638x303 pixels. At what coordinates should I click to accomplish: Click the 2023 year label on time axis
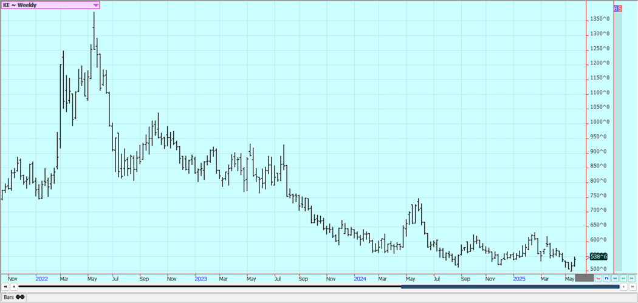click(x=201, y=279)
